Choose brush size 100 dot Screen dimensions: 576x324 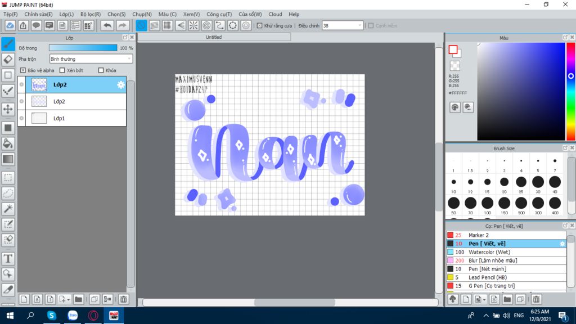point(488,202)
